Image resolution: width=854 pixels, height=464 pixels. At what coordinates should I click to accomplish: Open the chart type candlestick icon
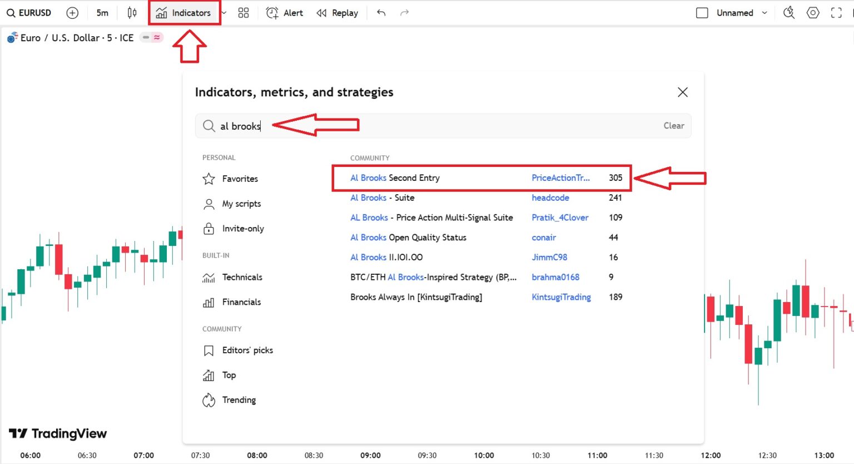point(132,13)
